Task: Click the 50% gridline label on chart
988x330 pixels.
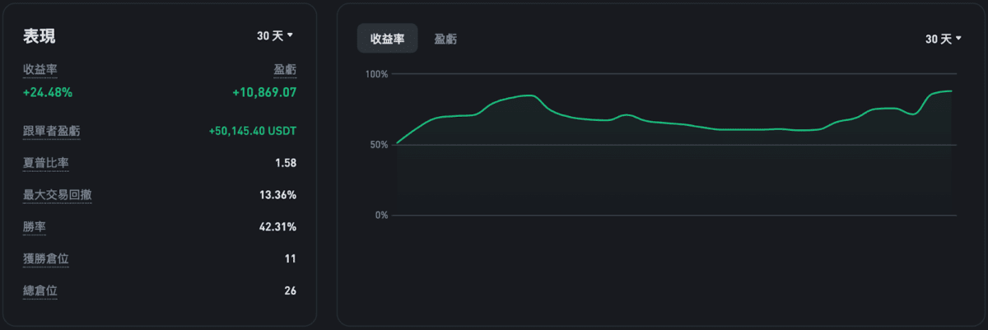Action: tap(379, 145)
